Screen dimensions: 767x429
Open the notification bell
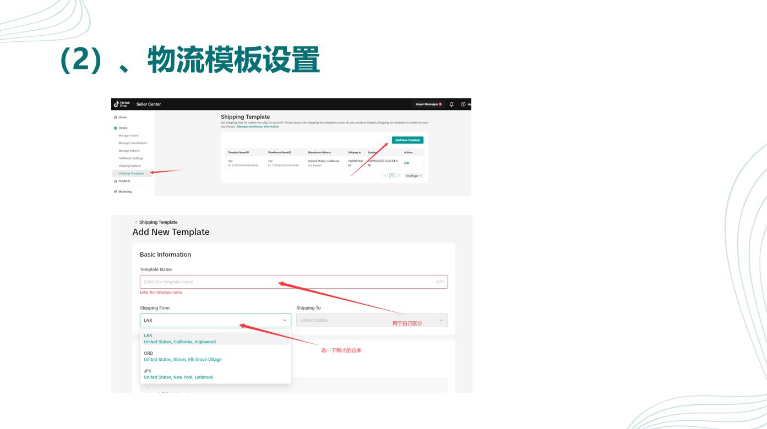click(452, 104)
